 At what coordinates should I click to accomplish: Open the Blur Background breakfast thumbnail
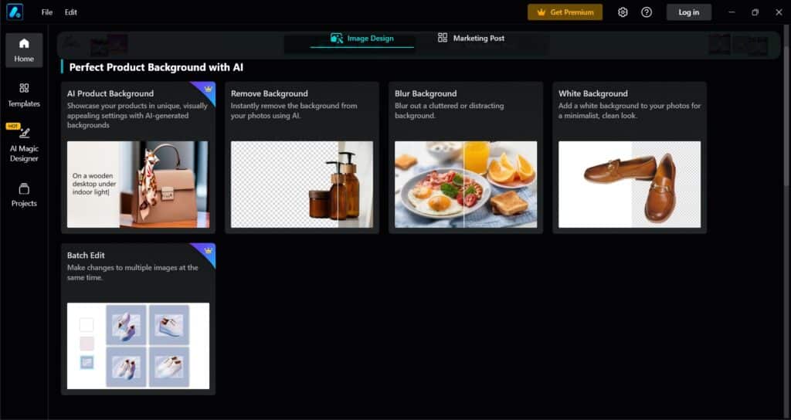tap(466, 184)
